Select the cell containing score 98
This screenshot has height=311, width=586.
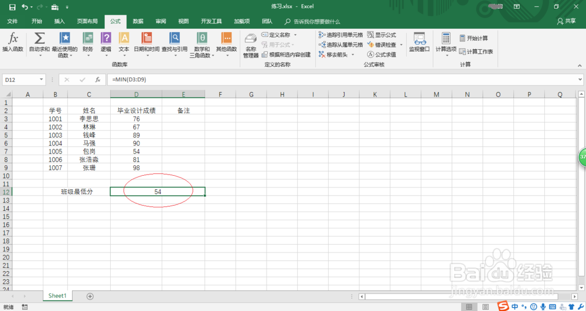pos(136,168)
